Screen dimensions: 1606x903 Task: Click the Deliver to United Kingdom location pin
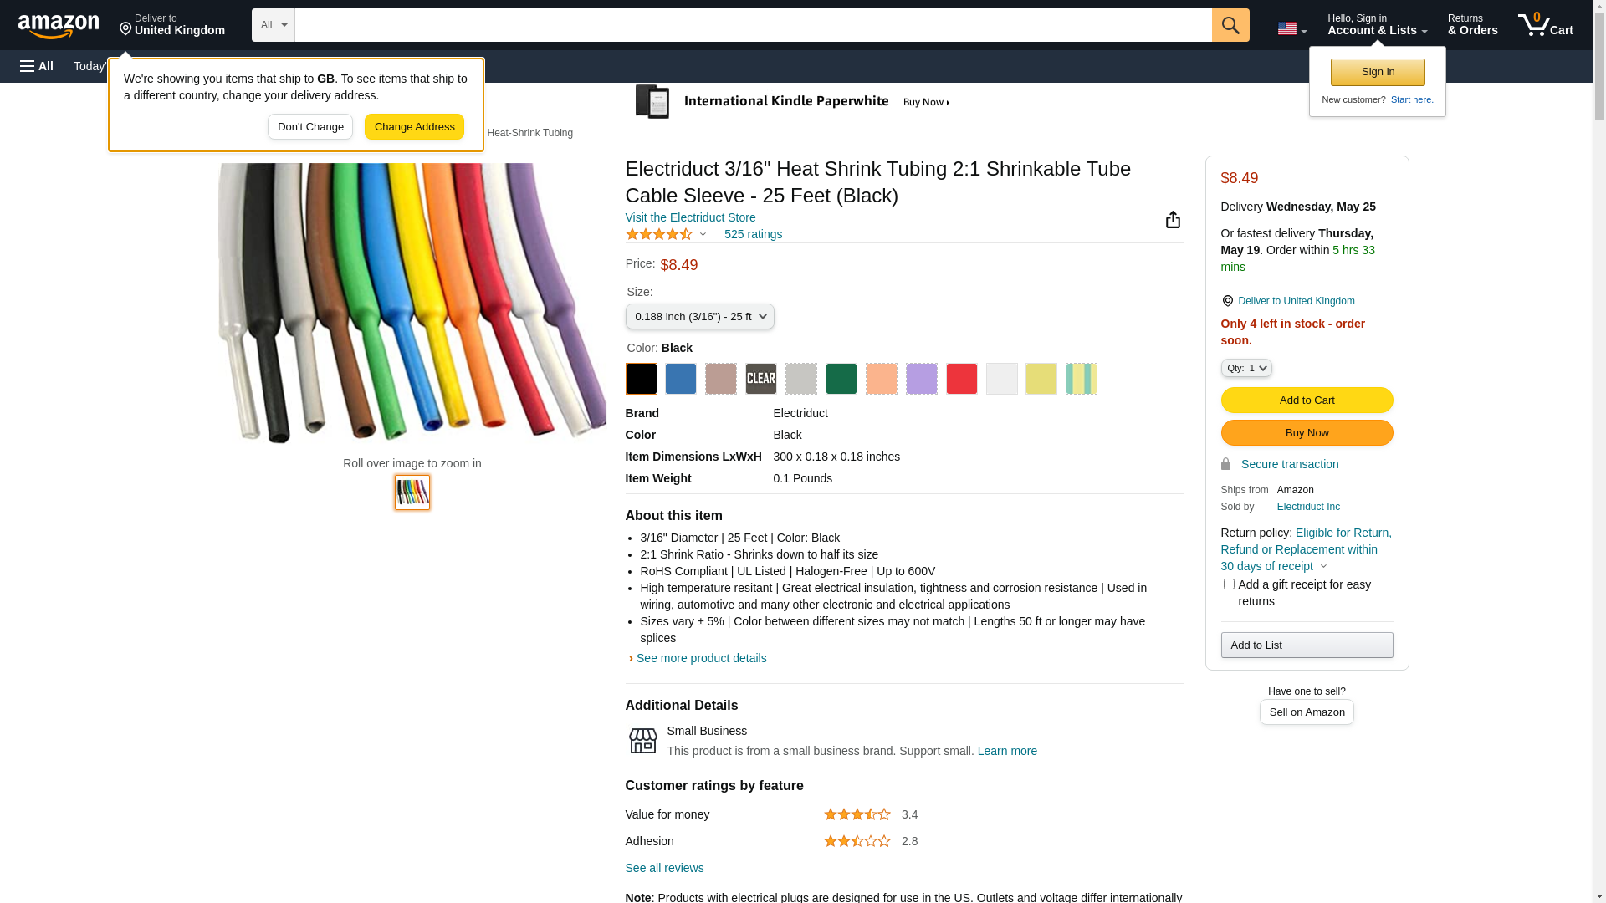[x=1227, y=301]
